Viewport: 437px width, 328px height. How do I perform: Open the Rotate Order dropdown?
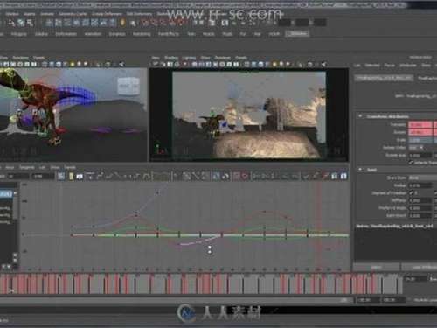tap(416, 148)
